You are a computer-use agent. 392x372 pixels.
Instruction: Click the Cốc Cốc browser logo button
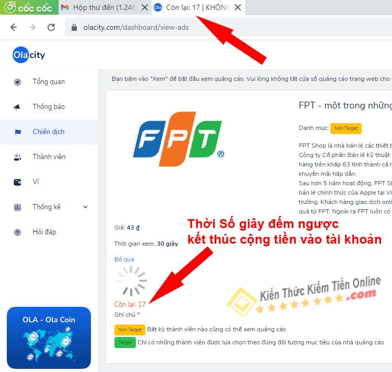29,7
